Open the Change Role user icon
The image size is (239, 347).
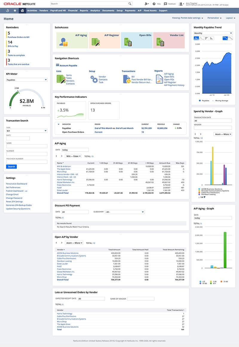pyautogui.click(x=181, y=4)
